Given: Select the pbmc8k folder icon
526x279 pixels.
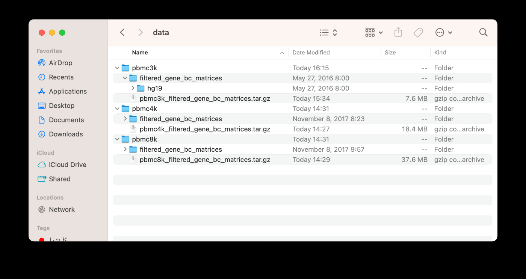Looking at the screenshot, I should (x=125, y=139).
